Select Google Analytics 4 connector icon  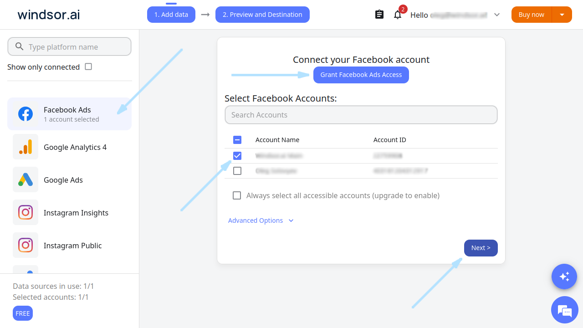point(26,147)
